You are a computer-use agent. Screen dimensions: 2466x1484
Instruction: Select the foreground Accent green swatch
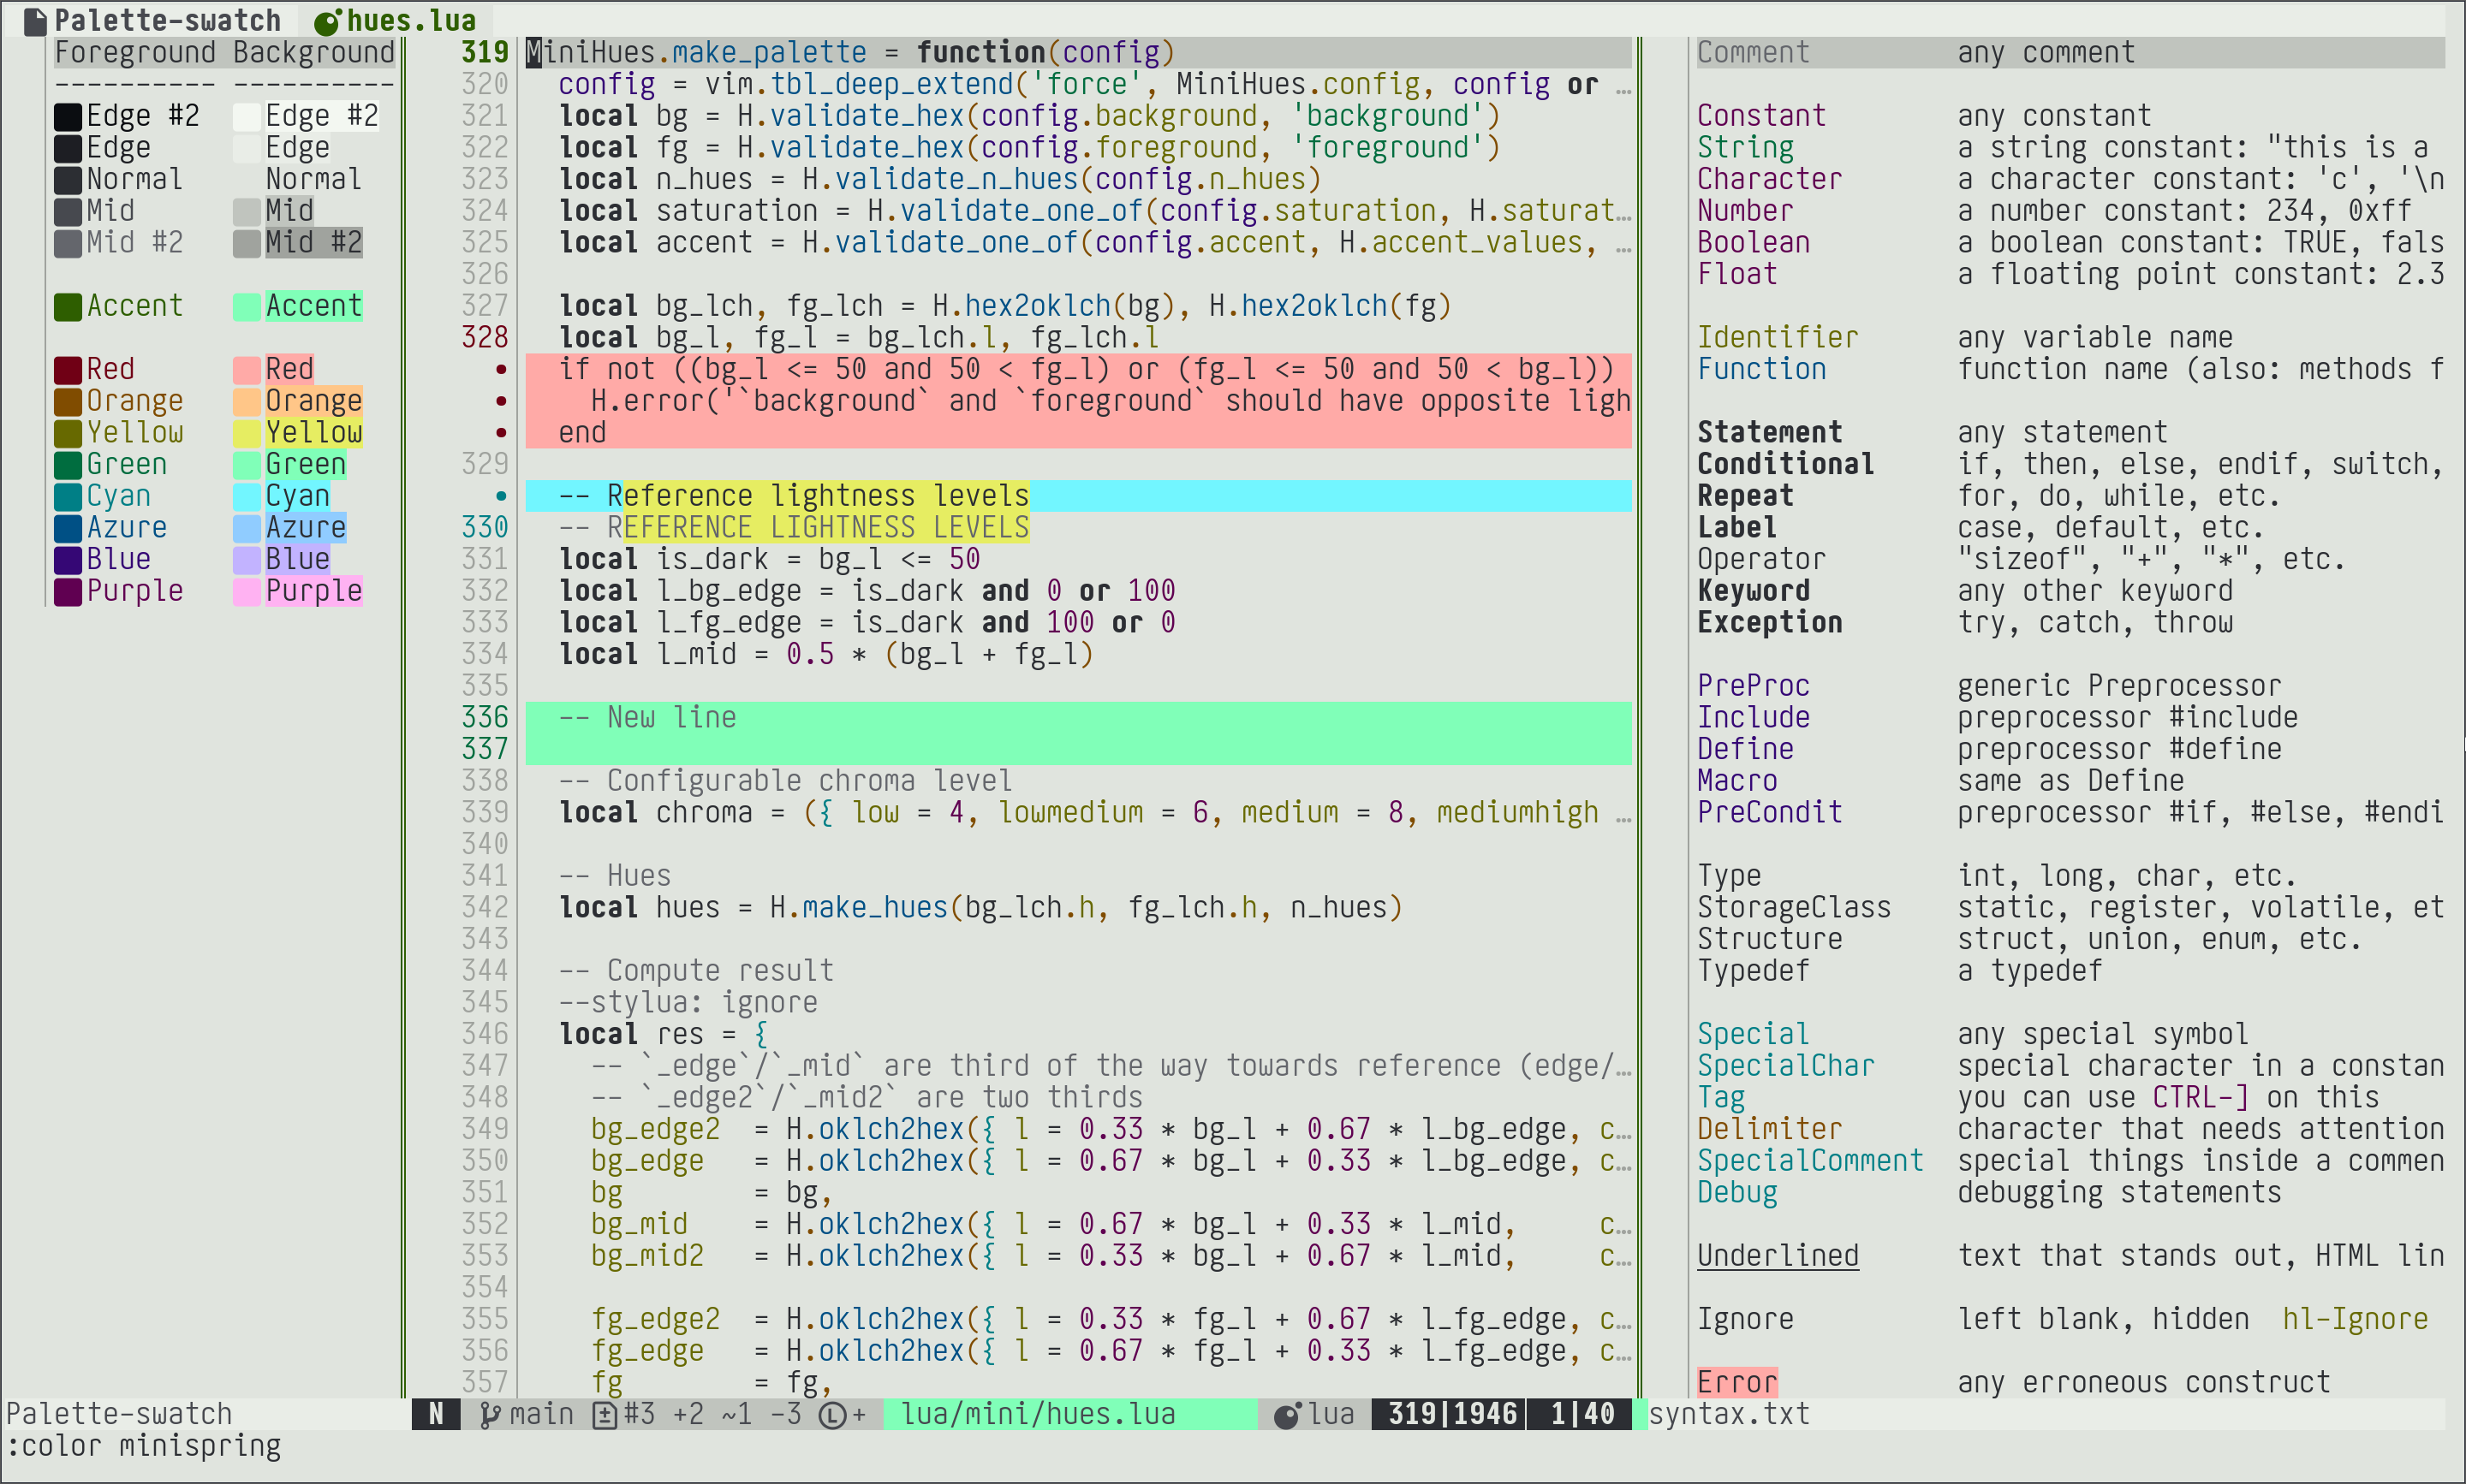click(68, 307)
